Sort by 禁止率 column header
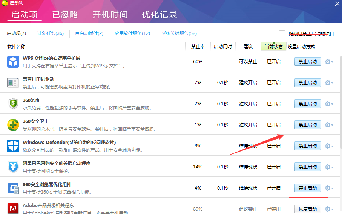This screenshot has width=342, height=214. pyautogui.click(x=198, y=47)
